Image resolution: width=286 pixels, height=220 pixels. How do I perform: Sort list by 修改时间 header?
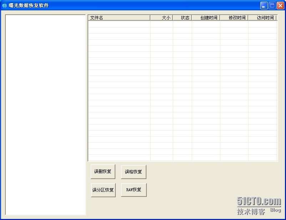234,18
